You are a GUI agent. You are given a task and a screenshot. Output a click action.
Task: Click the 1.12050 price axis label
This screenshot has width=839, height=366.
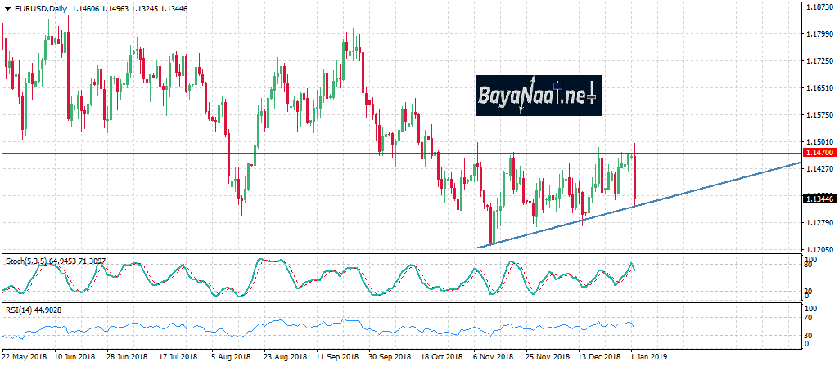(819, 249)
